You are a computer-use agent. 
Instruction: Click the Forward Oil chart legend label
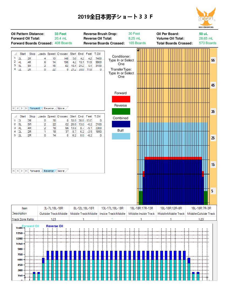point(30,226)
